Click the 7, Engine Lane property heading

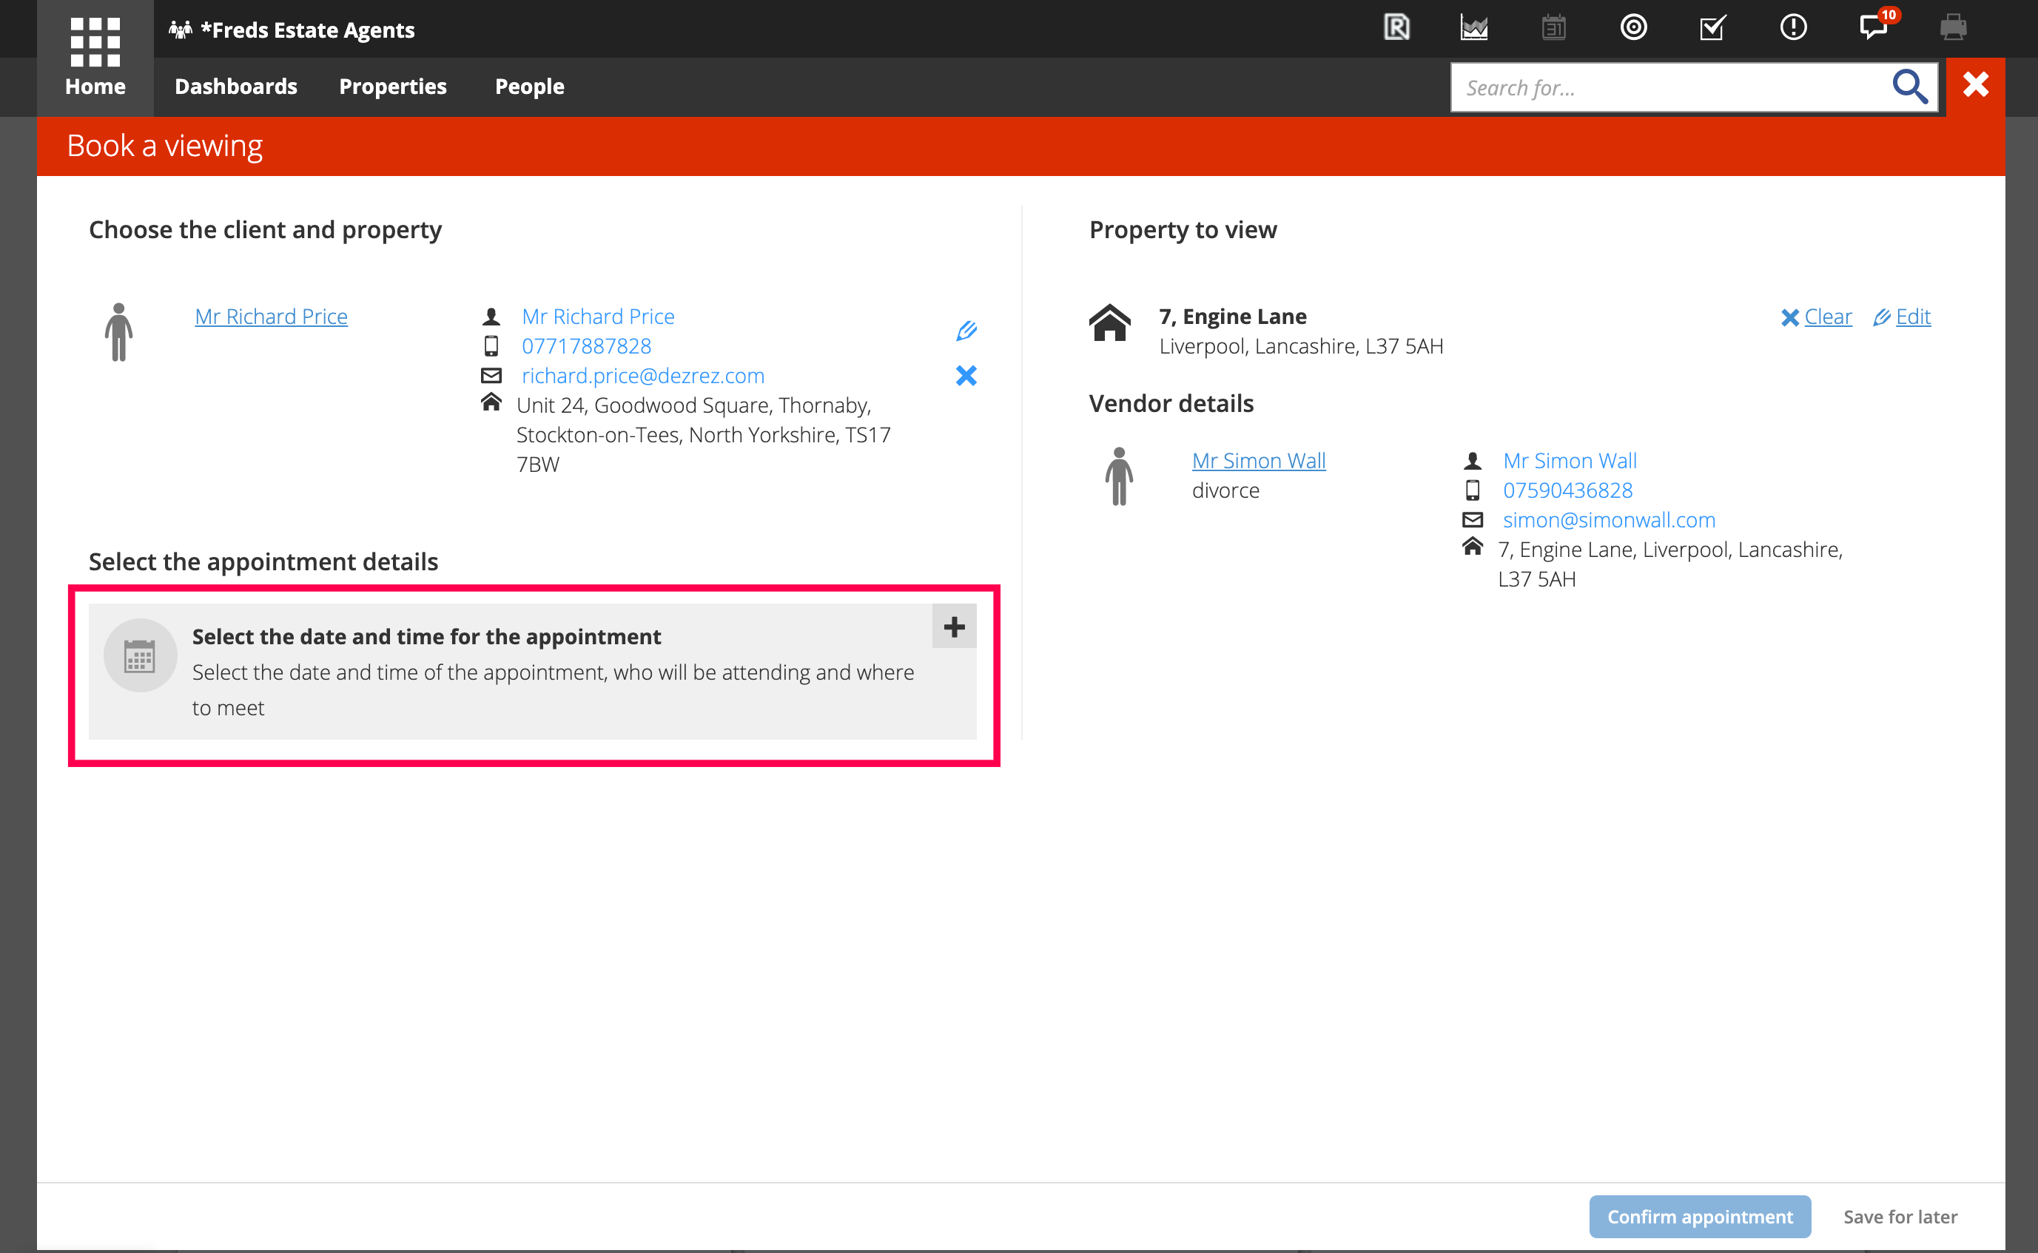click(1233, 317)
